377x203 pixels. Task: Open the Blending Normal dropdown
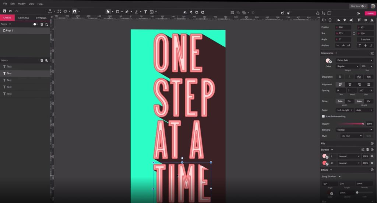pos(355,130)
